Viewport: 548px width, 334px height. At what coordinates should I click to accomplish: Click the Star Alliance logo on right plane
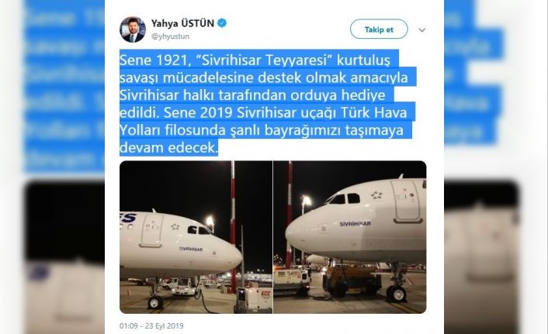pyautogui.click(x=376, y=195)
